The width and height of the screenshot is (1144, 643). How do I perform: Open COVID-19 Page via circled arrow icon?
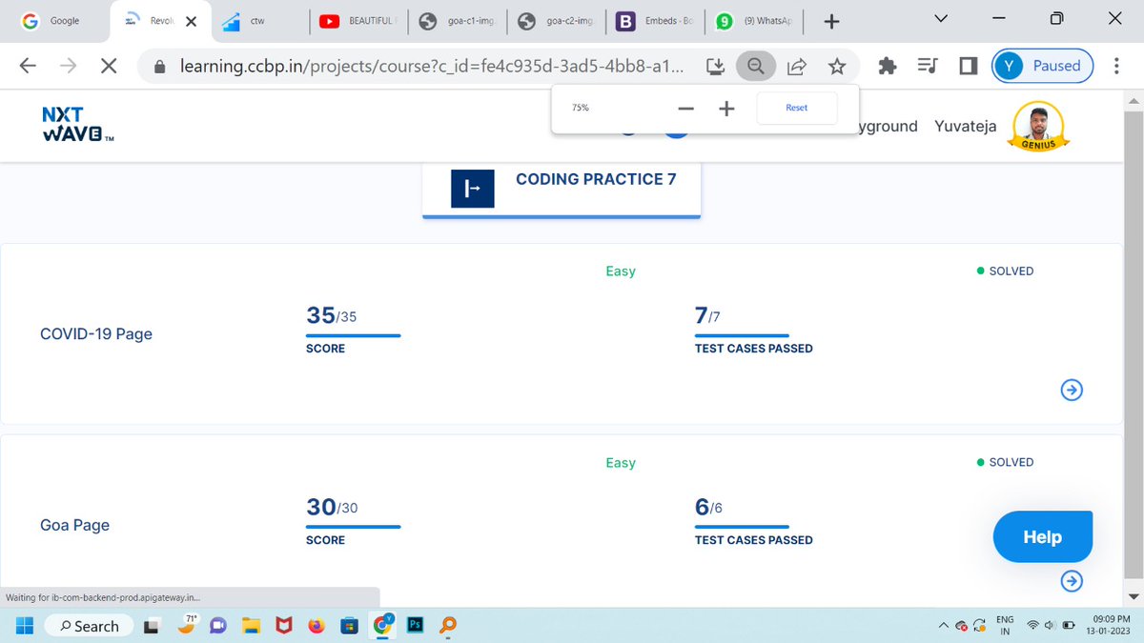point(1072,390)
